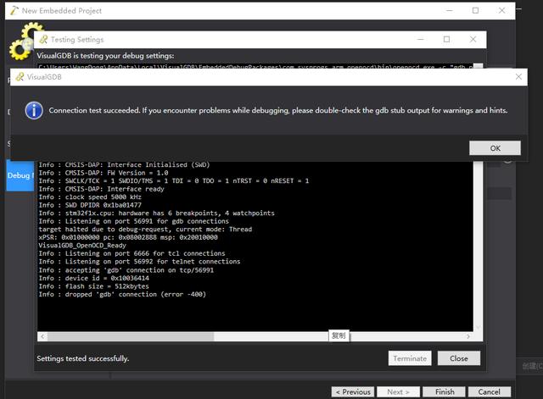The image size is (543, 399).
Task: Click OK in the VisualGDB message box
Action: click(x=495, y=148)
